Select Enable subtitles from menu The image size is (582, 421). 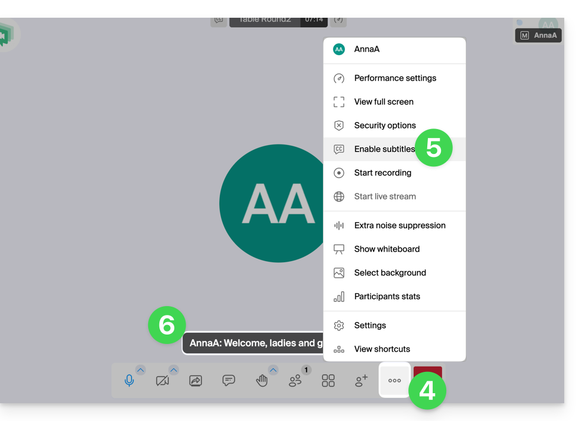384,149
